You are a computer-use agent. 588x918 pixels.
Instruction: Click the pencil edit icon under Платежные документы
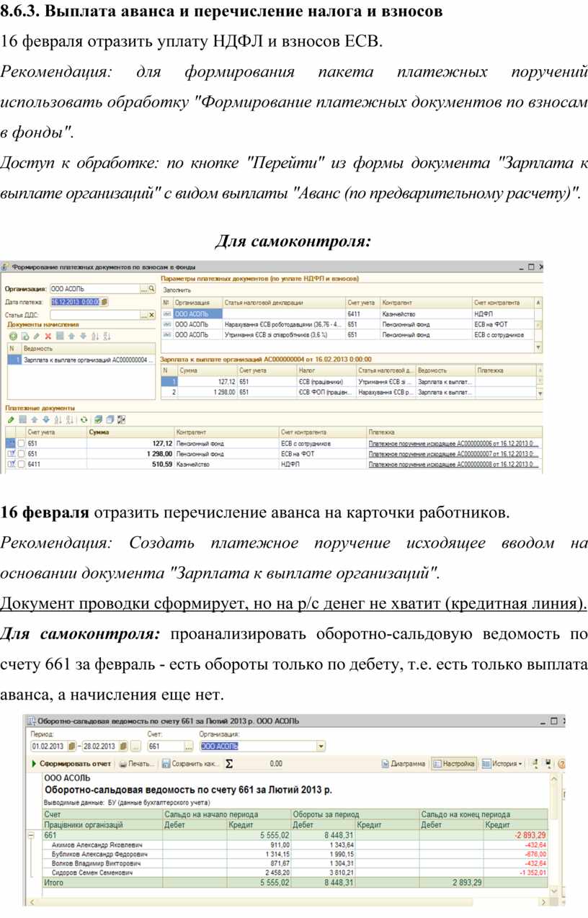click(x=10, y=419)
